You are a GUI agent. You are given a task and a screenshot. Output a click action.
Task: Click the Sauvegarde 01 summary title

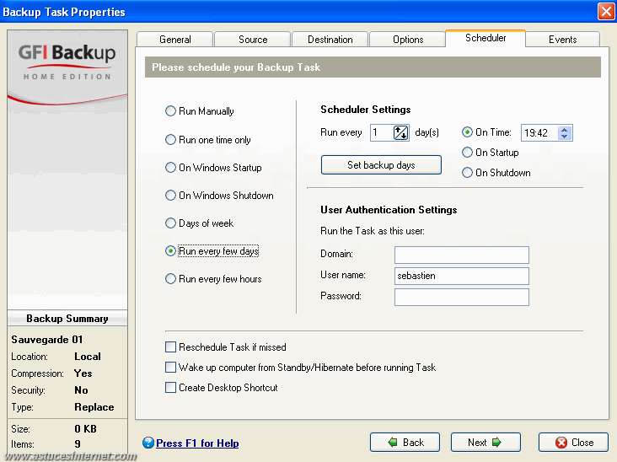point(47,340)
